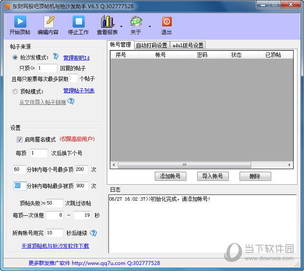Toggle the 启用匿名模式 checkbox
Image resolution: width=304 pixels, height=271 pixels.
(x=19, y=139)
